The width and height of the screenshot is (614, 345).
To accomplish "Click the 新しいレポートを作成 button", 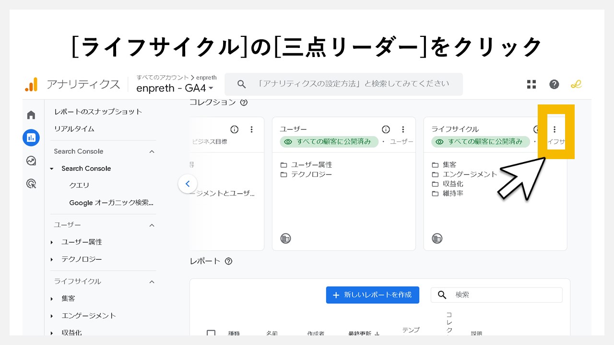I will [x=372, y=295].
